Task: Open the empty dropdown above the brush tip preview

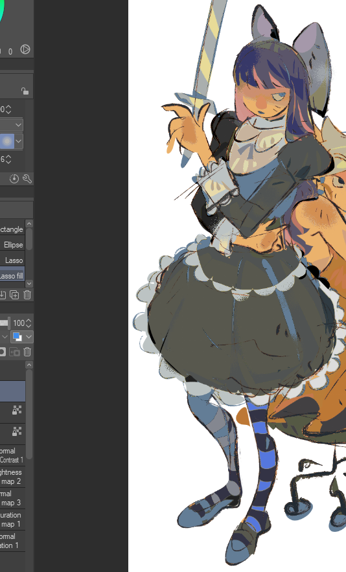Action: (11, 125)
